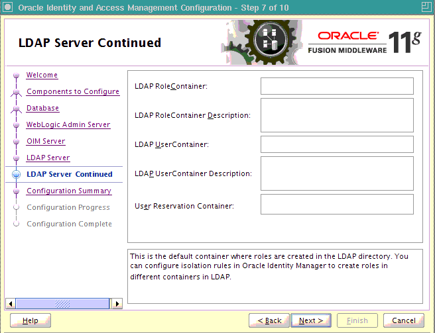Click the Oracle Fusion Middleware 11g logo
Viewport: 435px width, 333px height.
[x=365, y=42]
